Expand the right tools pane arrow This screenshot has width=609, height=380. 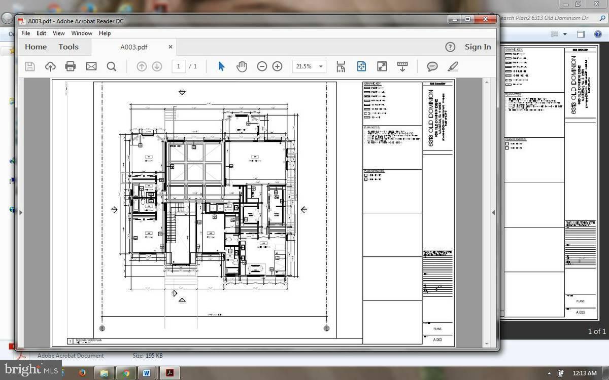pos(493,212)
